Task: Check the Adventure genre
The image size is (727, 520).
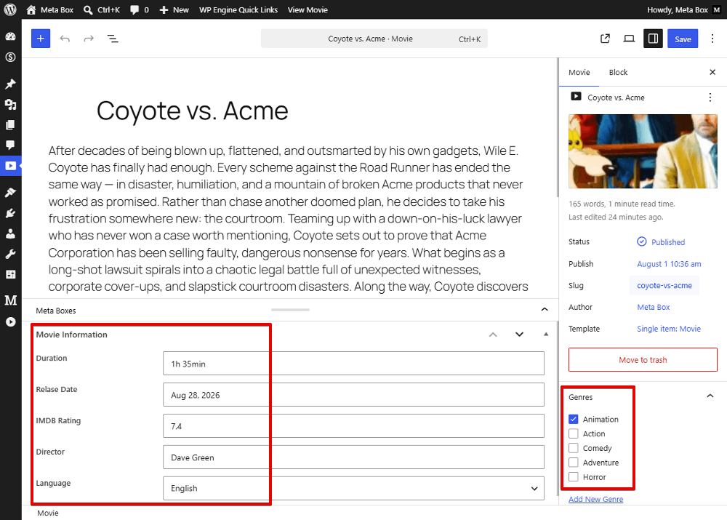Action: click(x=574, y=463)
